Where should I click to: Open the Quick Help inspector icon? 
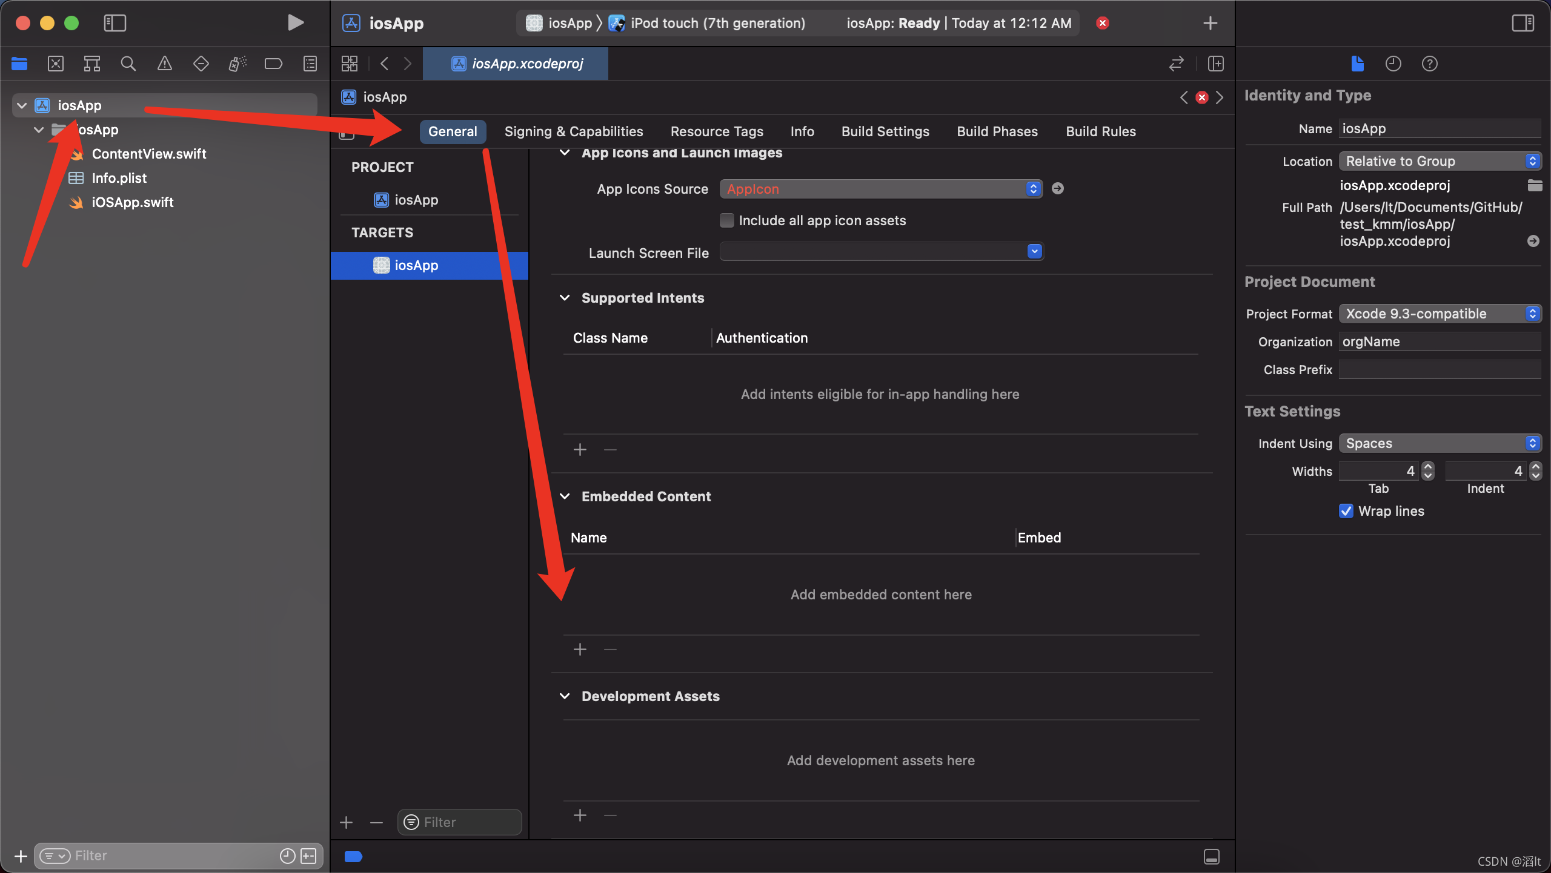(1429, 64)
